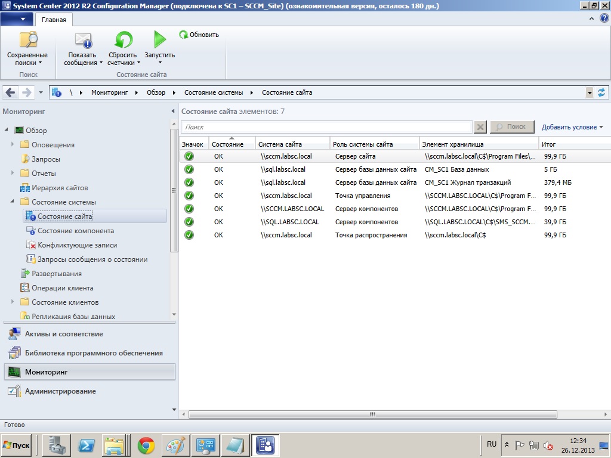Select the CM_SC1 База данных row
Image resolution: width=611 pixels, height=458 pixels.
(x=395, y=169)
